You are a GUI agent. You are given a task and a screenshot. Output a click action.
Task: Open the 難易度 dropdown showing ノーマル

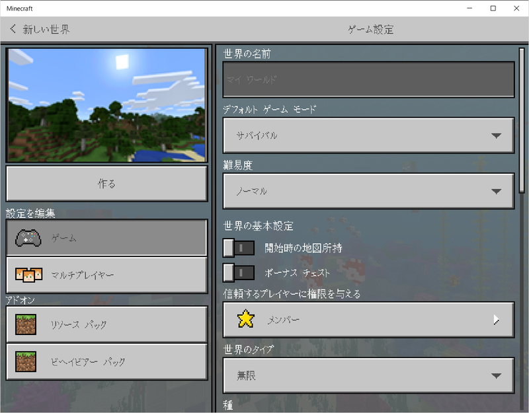(x=368, y=191)
